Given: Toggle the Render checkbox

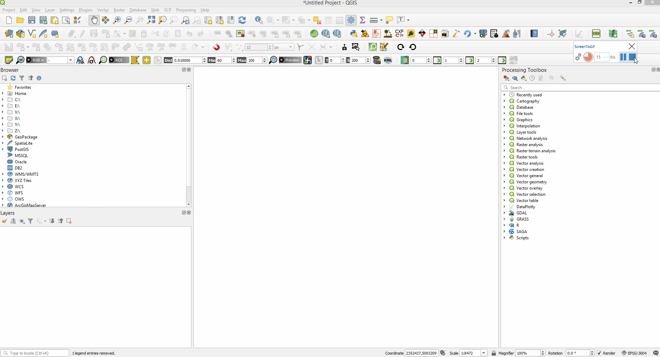Looking at the screenshot, I should (x=599, y=353).
